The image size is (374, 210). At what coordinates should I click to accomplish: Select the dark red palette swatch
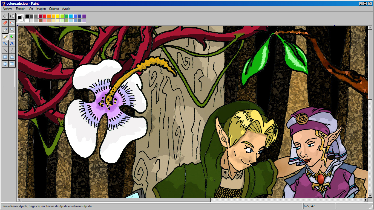tap(40, 16)
